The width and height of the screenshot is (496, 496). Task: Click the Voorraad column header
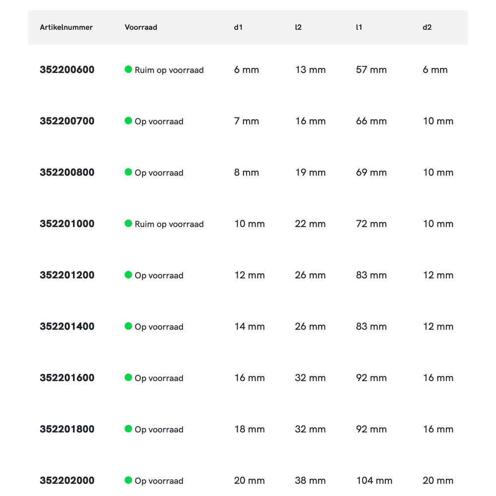pyautogui.click(x=141, y=27)
